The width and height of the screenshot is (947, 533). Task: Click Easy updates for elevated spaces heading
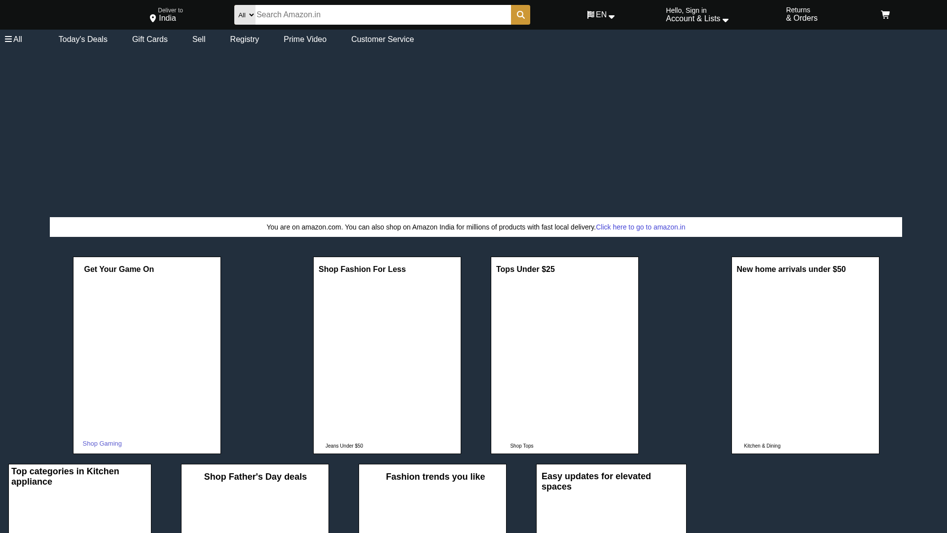pyautogui.click(x=596, y=482)
